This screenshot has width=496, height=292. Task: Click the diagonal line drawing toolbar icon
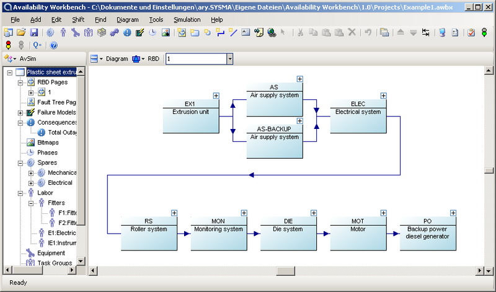click(x=233, y=32)
